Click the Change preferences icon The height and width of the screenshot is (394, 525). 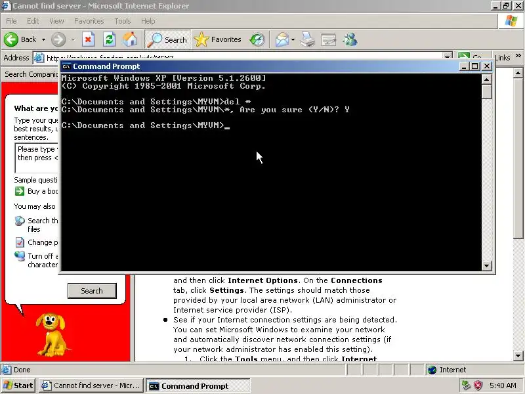pyautogui.click(x=20, y=242)
